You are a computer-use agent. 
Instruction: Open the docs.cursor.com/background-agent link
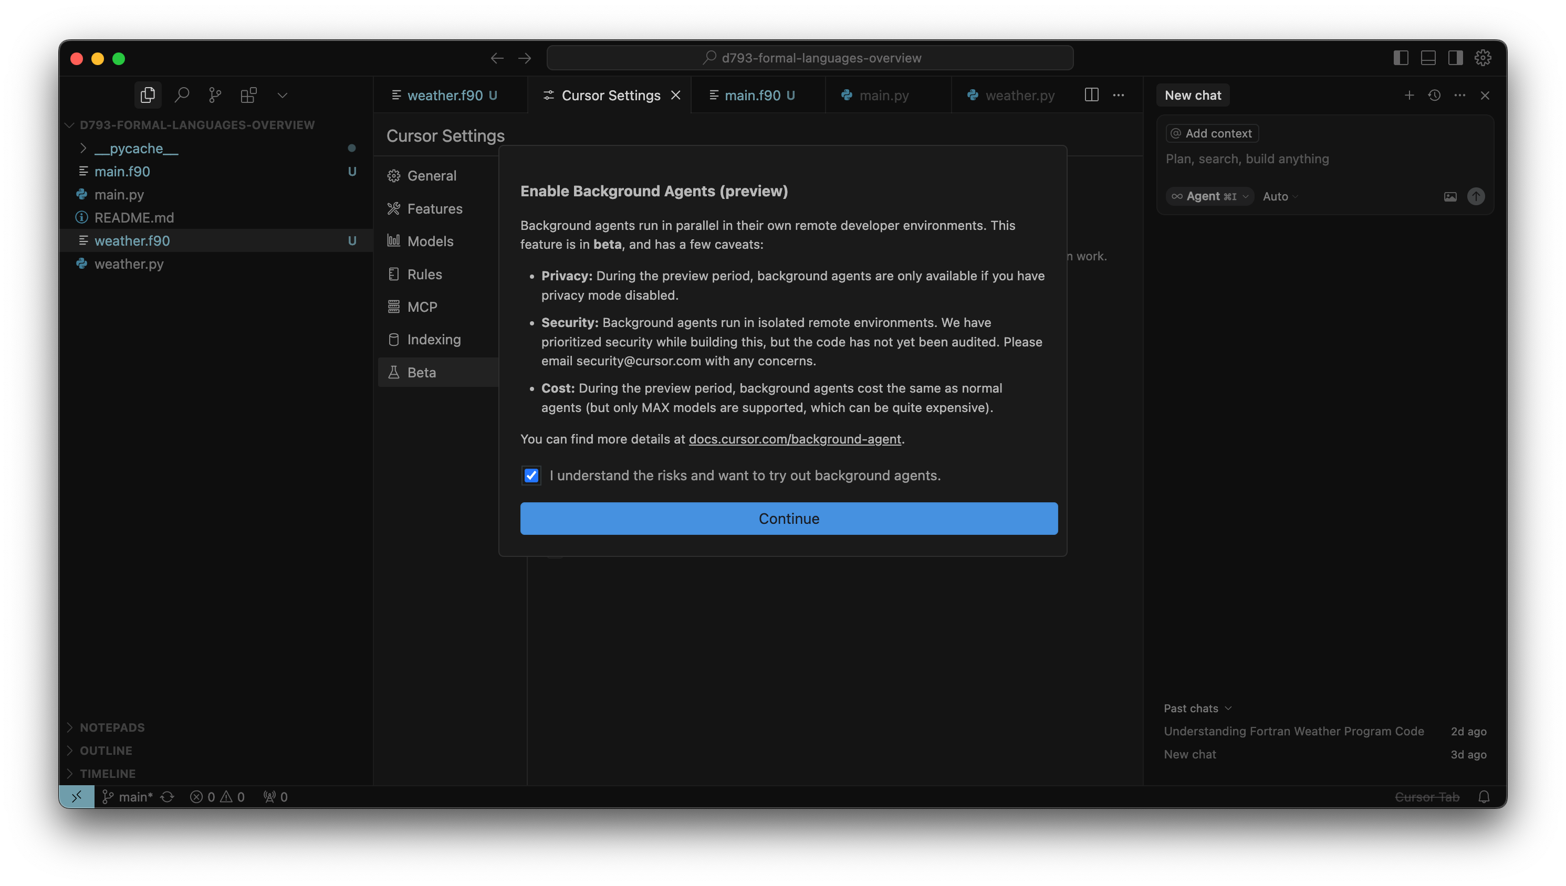click(x=794, y=439)
